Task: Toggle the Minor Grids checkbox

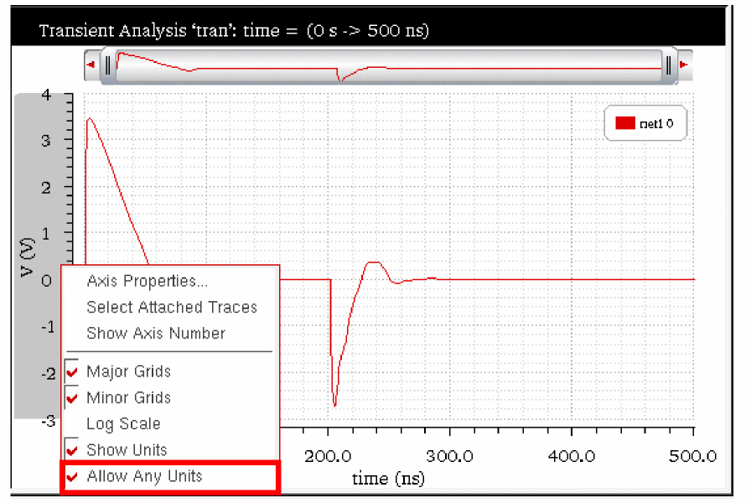Action: point(72,397)
